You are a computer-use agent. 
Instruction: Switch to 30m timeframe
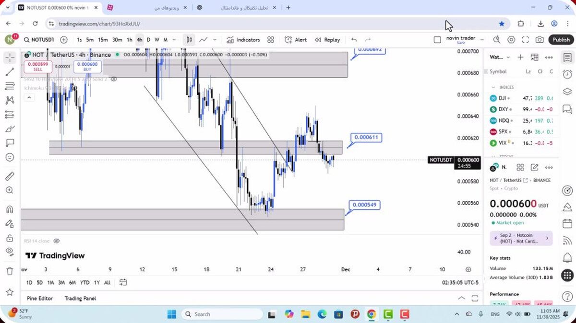(117, 40)
